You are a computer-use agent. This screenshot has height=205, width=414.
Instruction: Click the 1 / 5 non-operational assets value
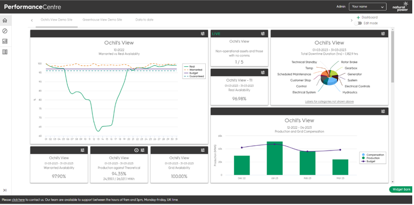pos(239,62)
